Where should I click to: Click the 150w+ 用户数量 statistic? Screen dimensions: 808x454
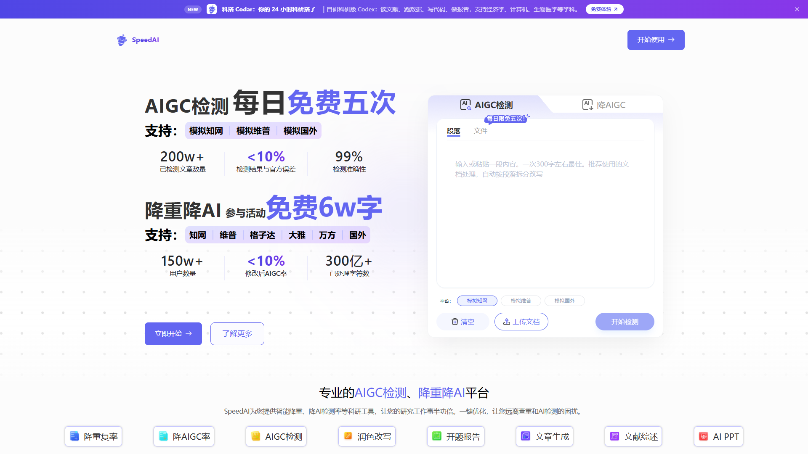click(x=183, y=266)
